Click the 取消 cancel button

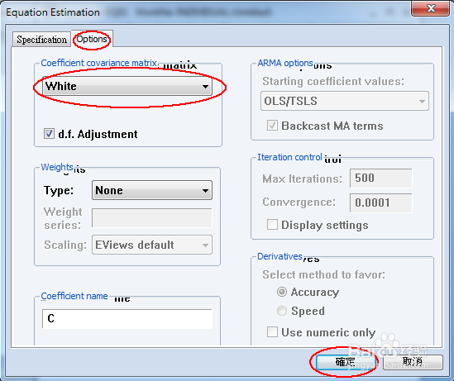point(413,362)
